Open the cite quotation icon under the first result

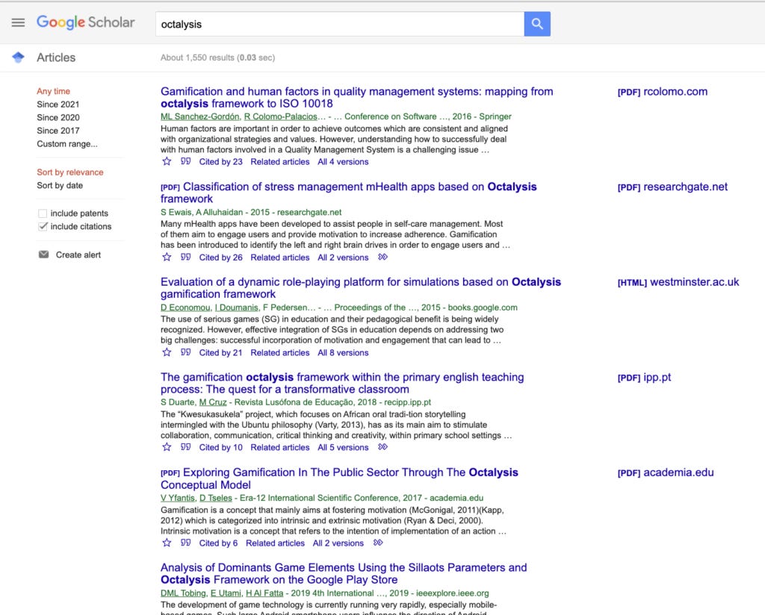185,161
